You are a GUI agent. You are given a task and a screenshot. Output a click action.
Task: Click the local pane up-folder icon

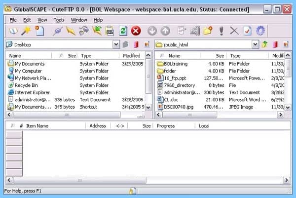tap(125, 44)
